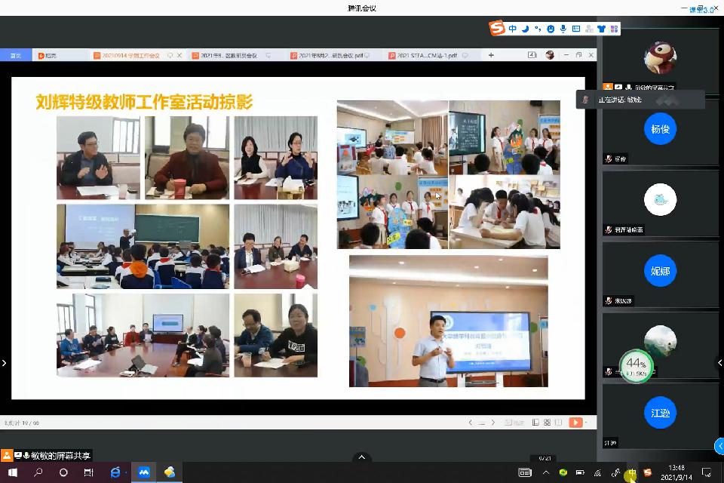Show hidden system tray icons
The width and height of the screenshot is (724, 483).
tap(546, 472)
